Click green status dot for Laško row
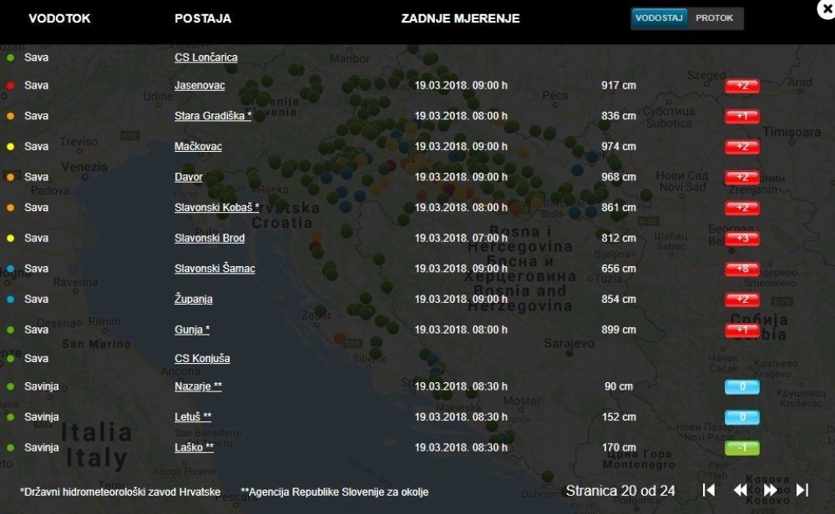This screenshot has height=514, width=835. [10, 447]
